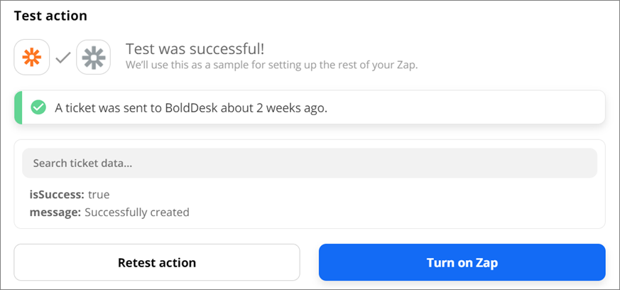Click the green accent bar on notification

[18, 107]
